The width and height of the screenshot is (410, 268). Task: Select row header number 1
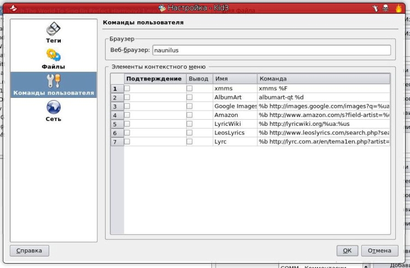tap(117, 89)
